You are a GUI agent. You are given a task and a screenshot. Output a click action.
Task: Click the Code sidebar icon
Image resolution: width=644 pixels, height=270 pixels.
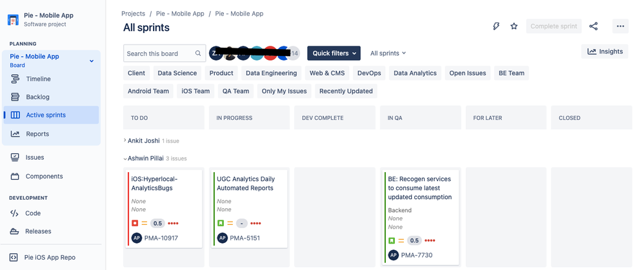14,213
